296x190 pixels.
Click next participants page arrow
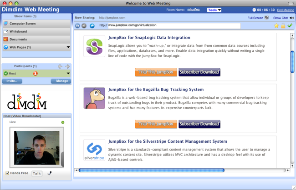pos(67,66)
